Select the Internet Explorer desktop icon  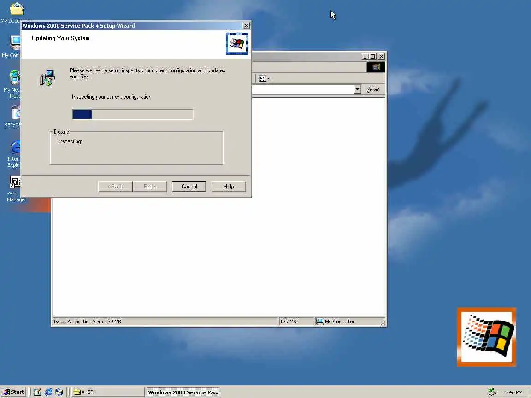point(14,154)
